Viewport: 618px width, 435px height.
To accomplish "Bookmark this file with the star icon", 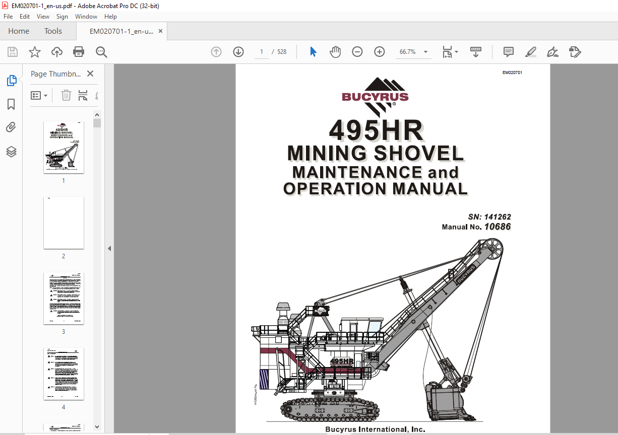I will (34, 52).
